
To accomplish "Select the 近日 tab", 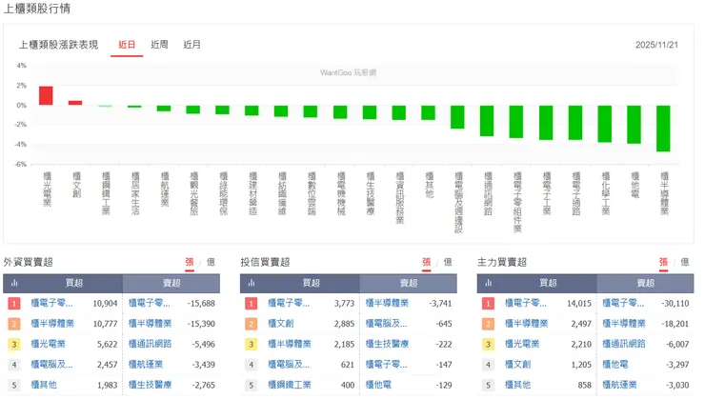I will [x=127, y=45].
